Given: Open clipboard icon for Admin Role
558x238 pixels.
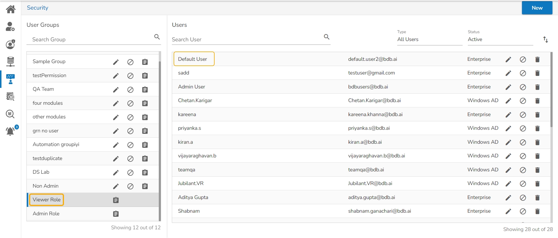Looking at the screenshot, I should 116,214.
